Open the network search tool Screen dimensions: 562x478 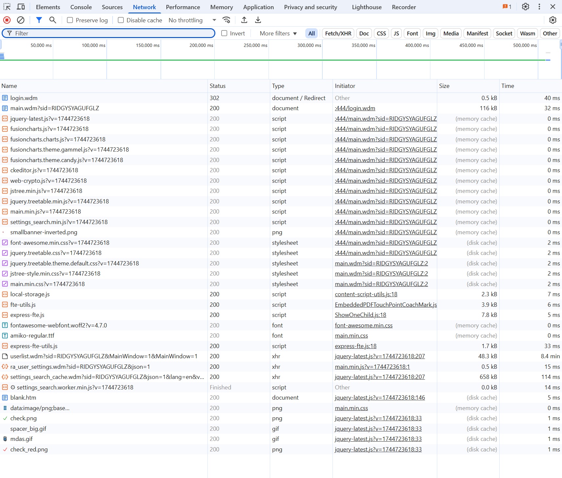(x=53, y=20)
